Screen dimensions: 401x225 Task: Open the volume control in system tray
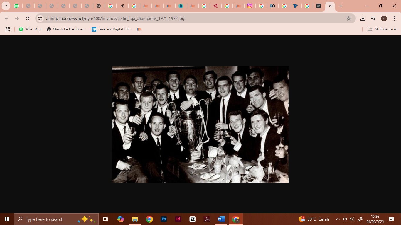pyautogui.click(x=352, y=219)
